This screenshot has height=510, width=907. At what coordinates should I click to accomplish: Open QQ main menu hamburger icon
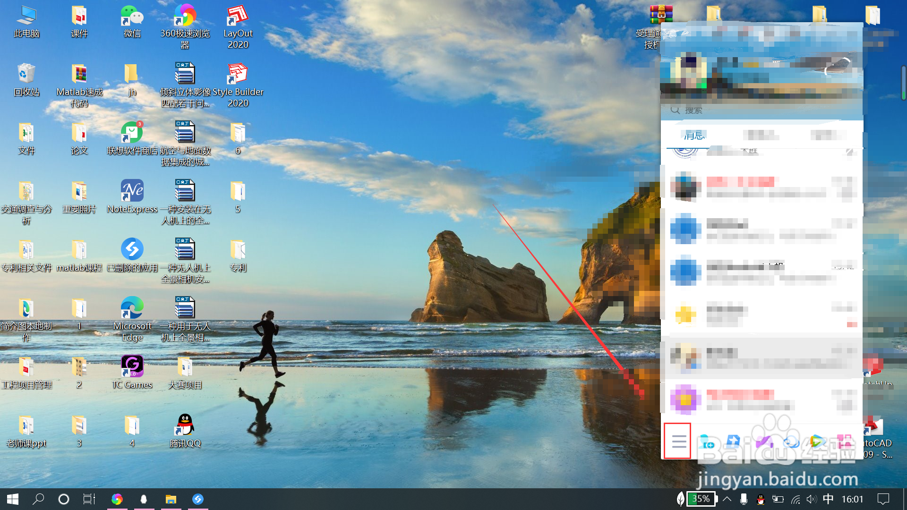coord(679,442)
